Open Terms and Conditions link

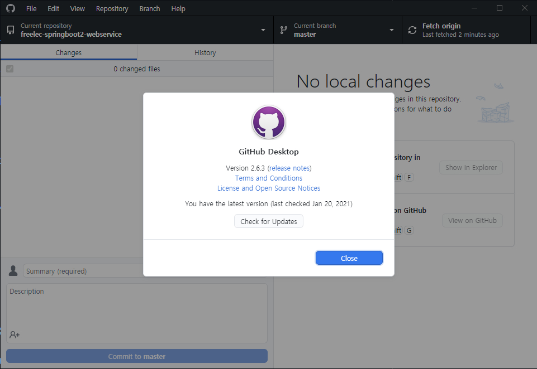pyautogui.click(x=268, y=178)
